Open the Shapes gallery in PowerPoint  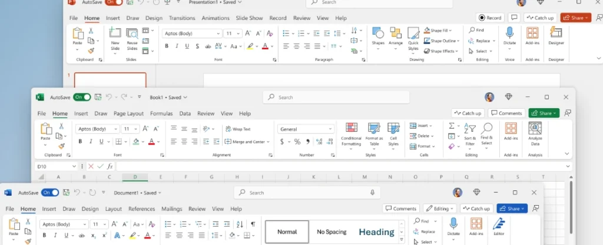[378, 38]
